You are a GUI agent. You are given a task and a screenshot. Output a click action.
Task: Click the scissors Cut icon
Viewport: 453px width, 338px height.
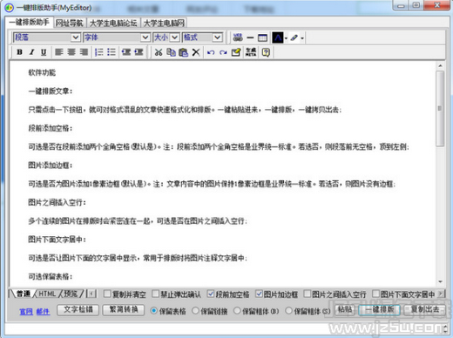[x=159, y=52]
